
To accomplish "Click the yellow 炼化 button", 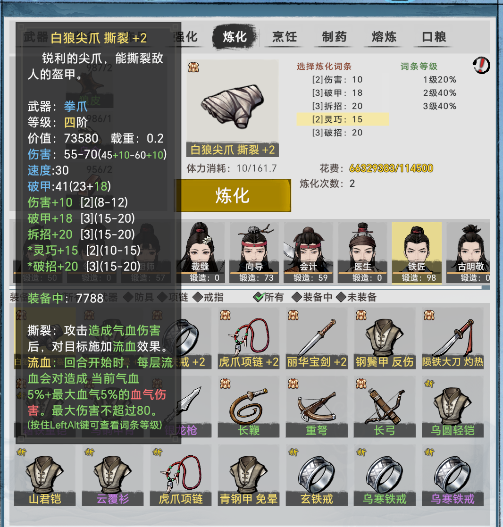I will 233,195.
